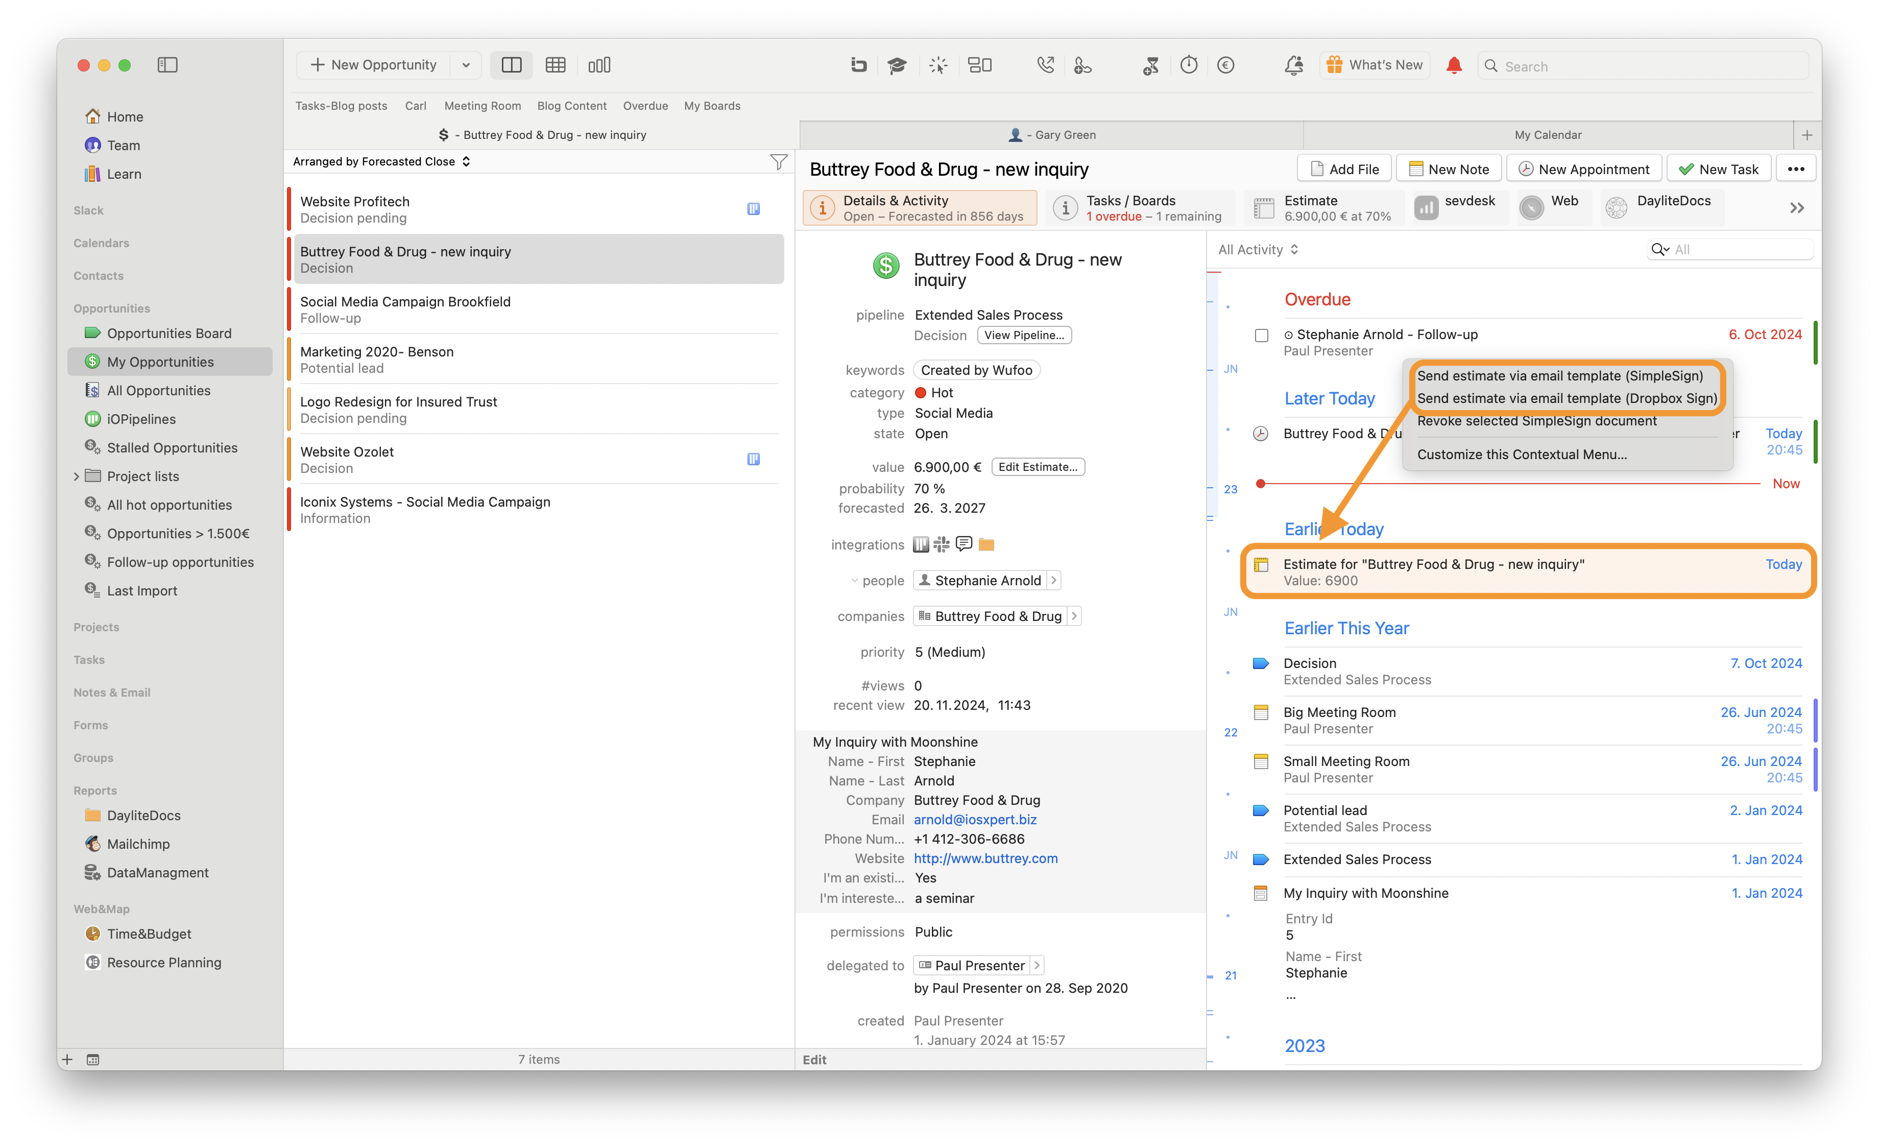Click the main Search field
The image size is (1879, 1146).
(1643, 65)
